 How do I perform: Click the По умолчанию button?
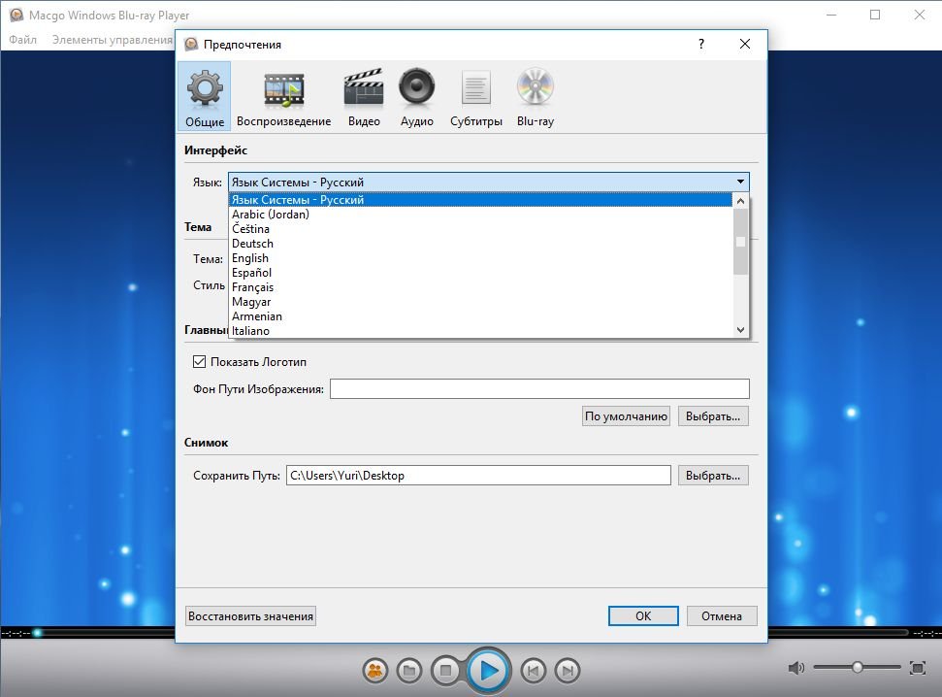coord(626,416)
